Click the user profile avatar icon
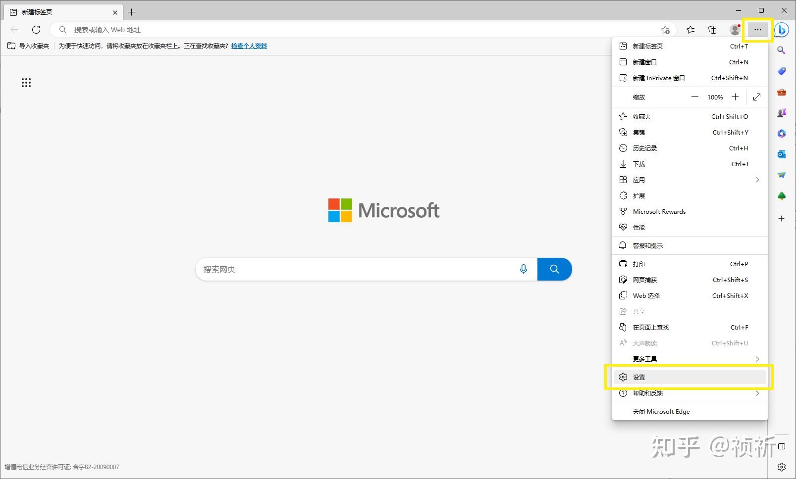Image resolution: width=796 pixels, height=479 pixels. 735,30
